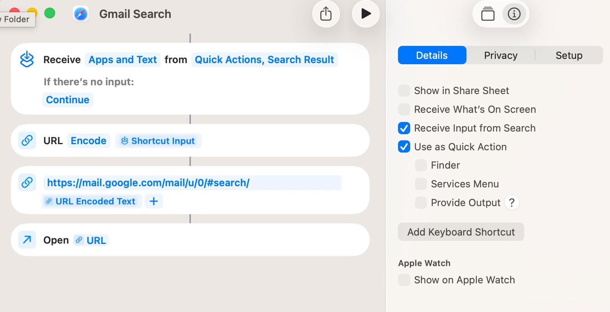Uncheck Receive Input from Search
The image size is (610, 312).
click(x=404, y=128)
